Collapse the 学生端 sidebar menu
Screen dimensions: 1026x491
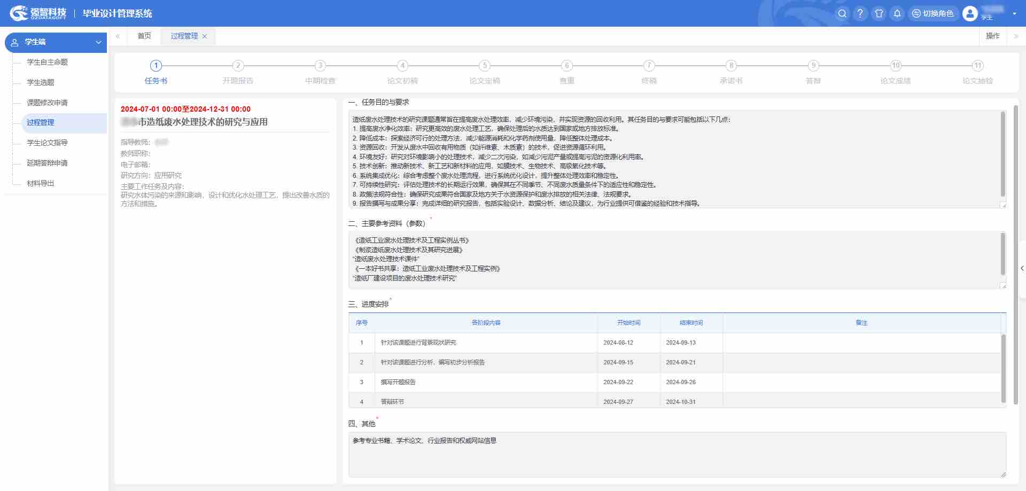pyautogui.click(x=98, y=42)
